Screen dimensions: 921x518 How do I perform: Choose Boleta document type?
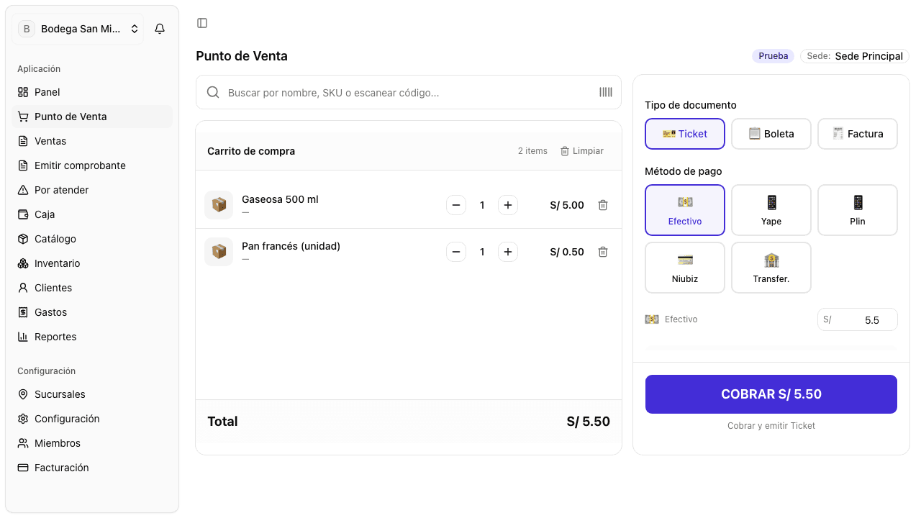[x=771, y=134]
